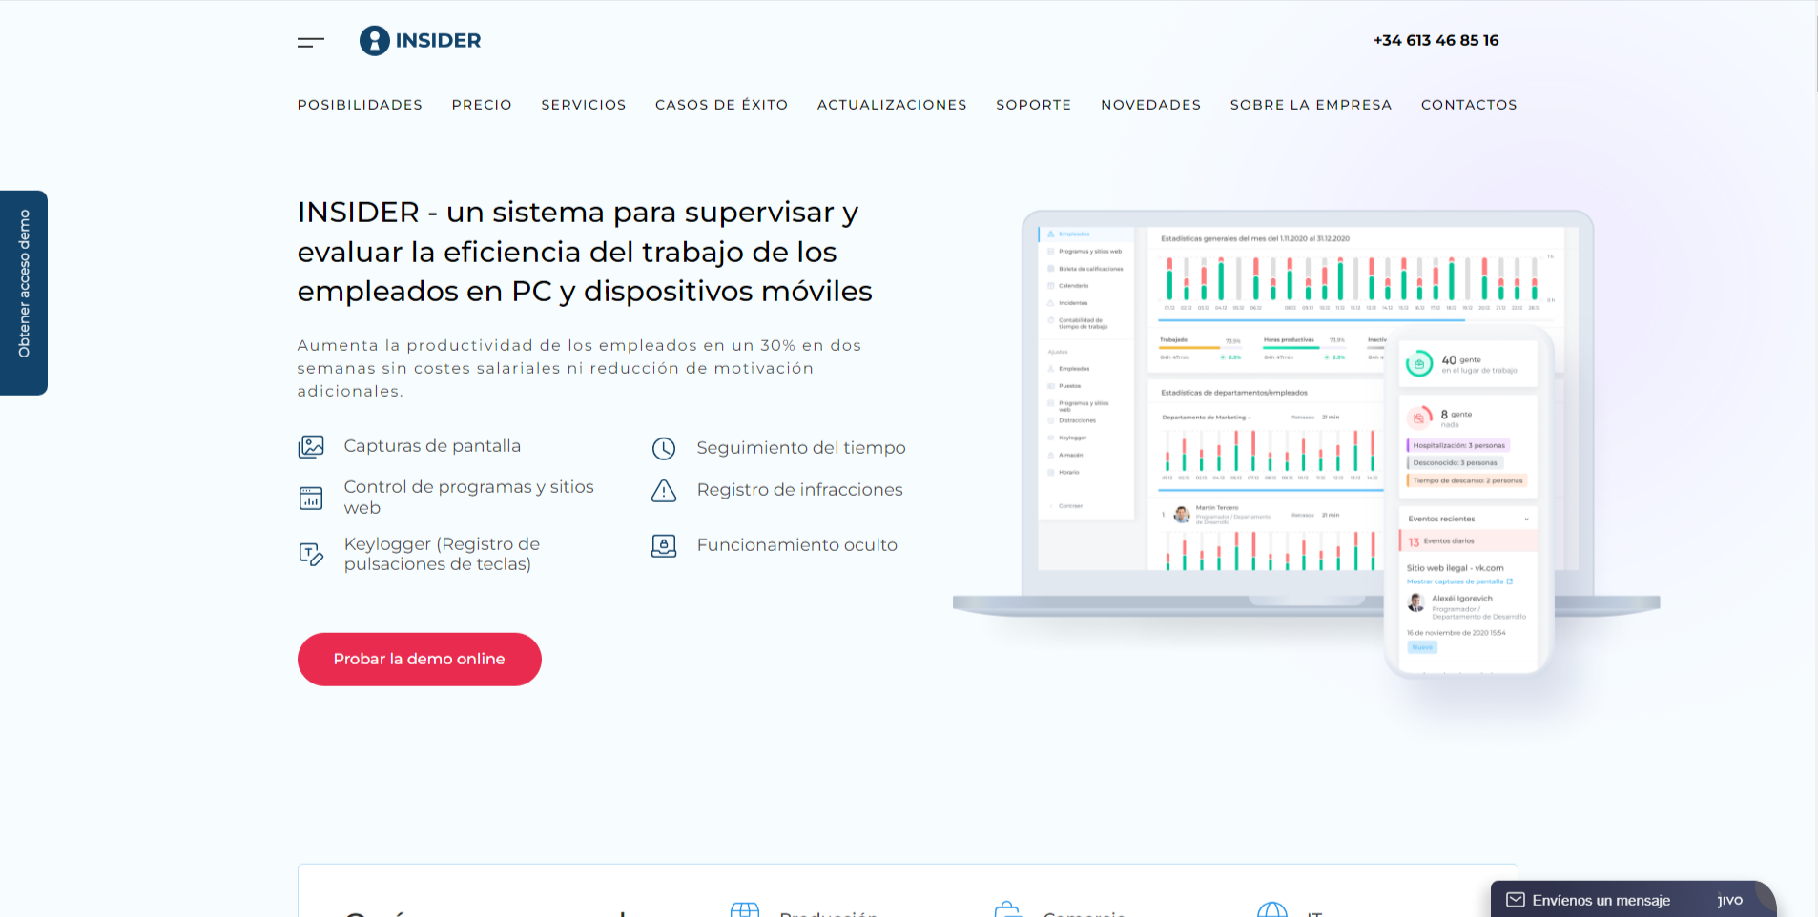Click Control de programas y sitios web text
1818x917 pixels.
[468, 498]
